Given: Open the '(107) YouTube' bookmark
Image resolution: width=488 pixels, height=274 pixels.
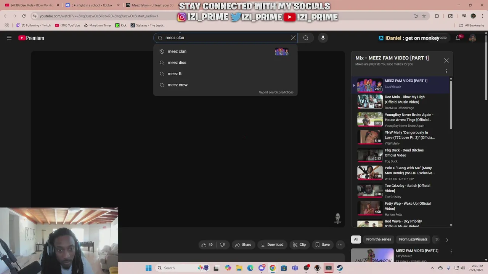Looking at the screenshot, I should 67,25.
